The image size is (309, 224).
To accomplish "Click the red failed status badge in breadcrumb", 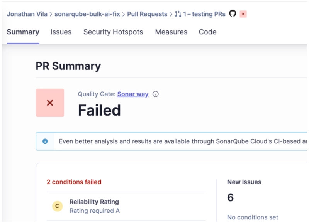I will coord(243,14).
